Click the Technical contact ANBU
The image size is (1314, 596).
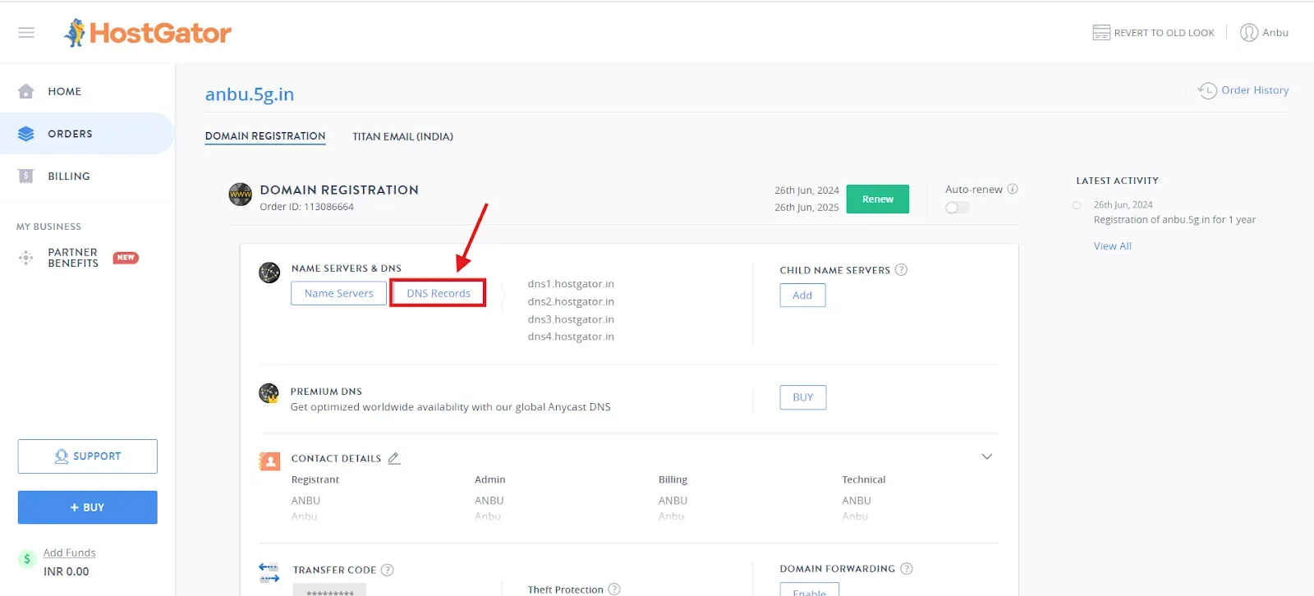pyautogui.click(x=857, y=501)
